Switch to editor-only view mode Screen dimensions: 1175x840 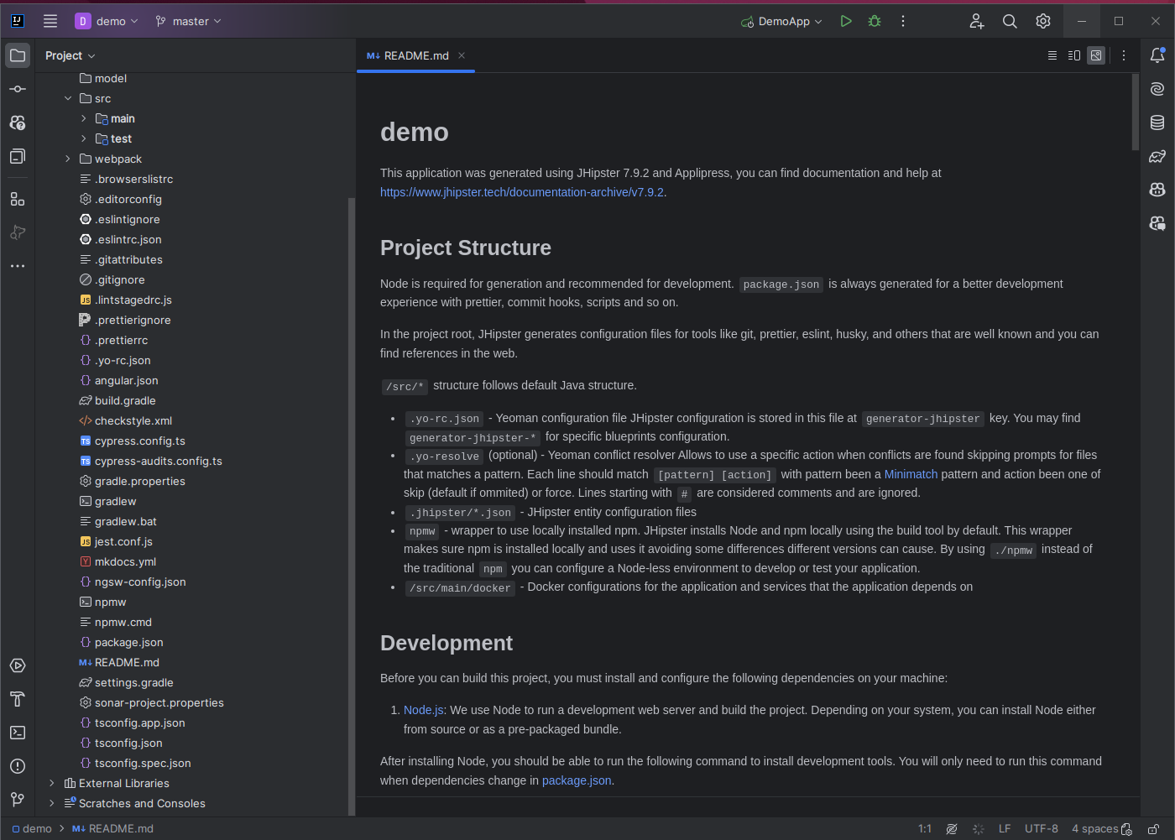click(1052, 55)
